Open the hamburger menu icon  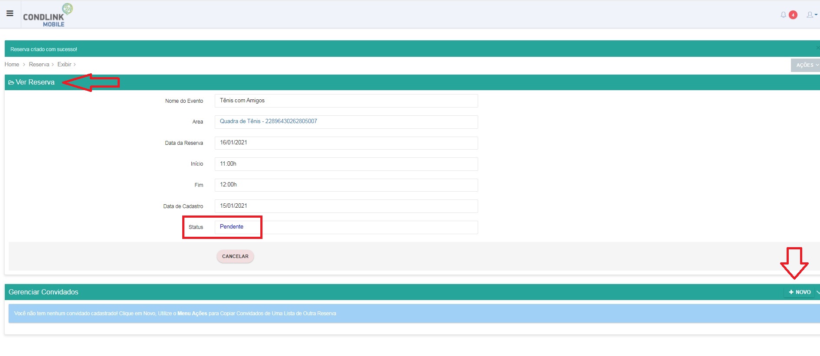10,13
